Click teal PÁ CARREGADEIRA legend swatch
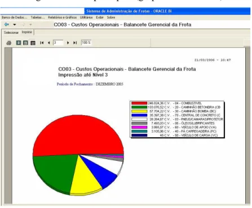The image size is (252, 208). (139, 131)
